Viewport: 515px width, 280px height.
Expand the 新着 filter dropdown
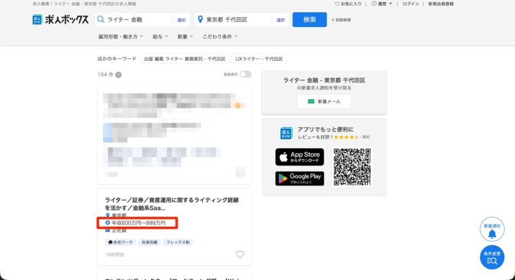click(185, 37)
